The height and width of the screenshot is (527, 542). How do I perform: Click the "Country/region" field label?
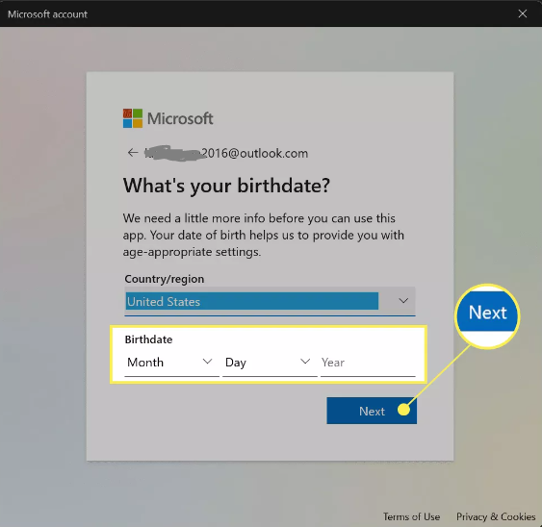point(165,279)
